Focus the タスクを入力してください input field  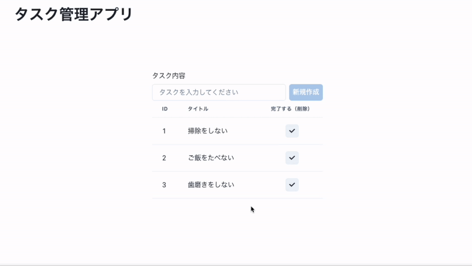coord(219,92)
